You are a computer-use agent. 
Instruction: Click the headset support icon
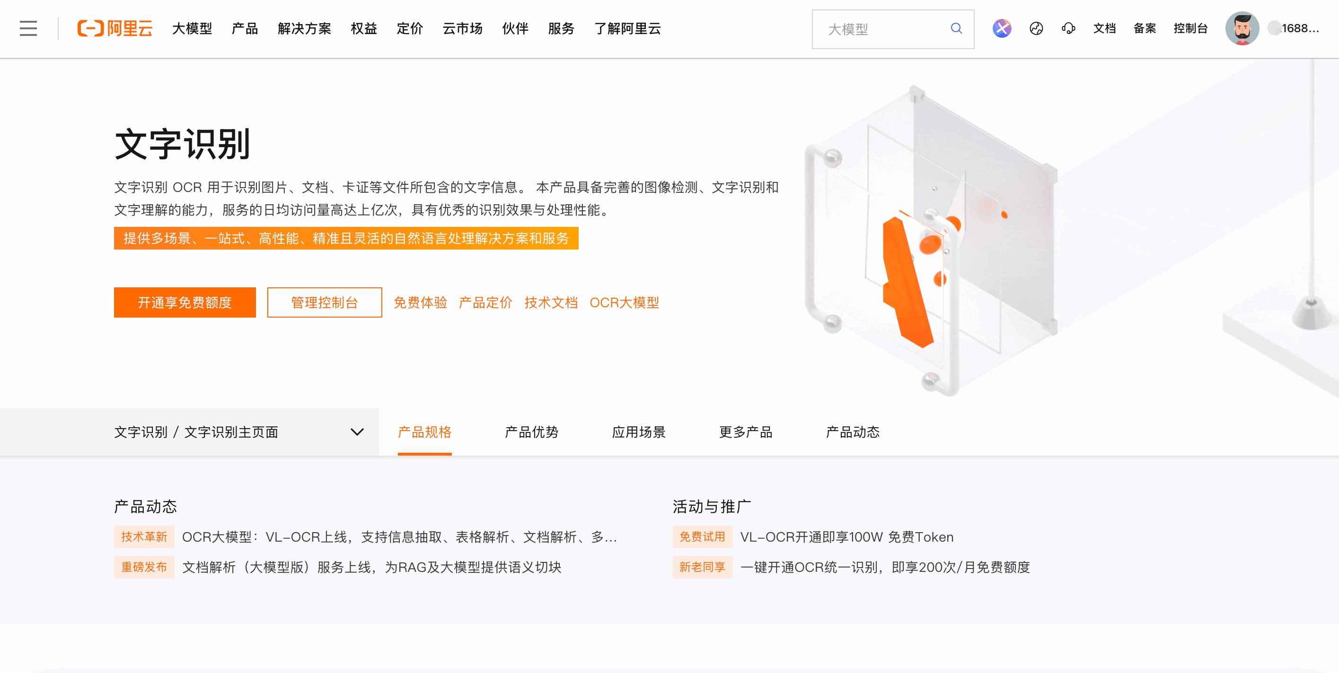(x=1068, y=28)
